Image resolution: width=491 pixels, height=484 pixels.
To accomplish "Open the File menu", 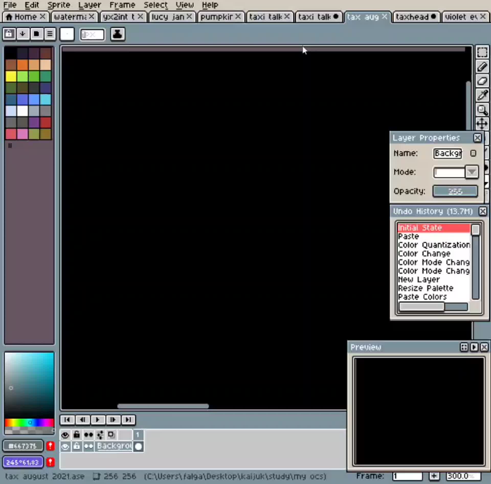I will point(10,5).
